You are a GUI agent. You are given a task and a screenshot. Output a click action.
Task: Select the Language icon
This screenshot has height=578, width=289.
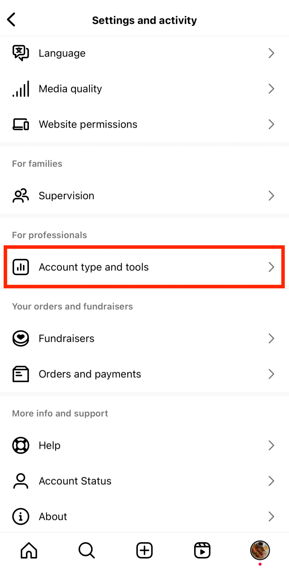[x=21, y=53]
